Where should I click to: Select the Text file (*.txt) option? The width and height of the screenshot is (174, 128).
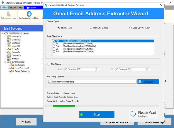[59, 28]
